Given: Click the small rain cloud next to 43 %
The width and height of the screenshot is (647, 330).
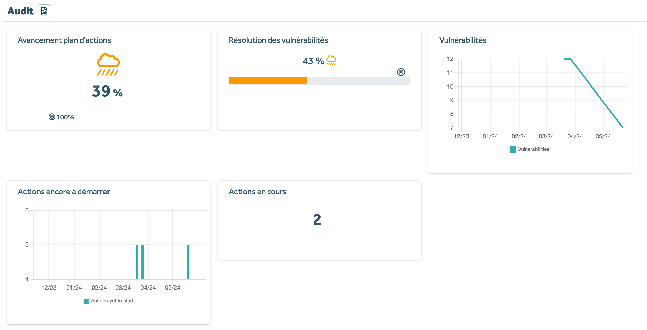Looking at the screenshot, I should point(331,61).
